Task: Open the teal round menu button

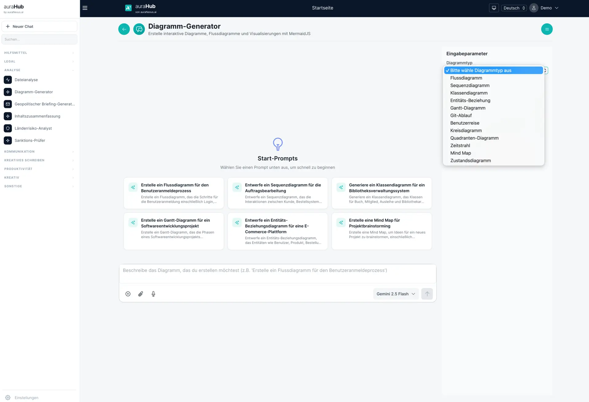Action: coord(547,29)
